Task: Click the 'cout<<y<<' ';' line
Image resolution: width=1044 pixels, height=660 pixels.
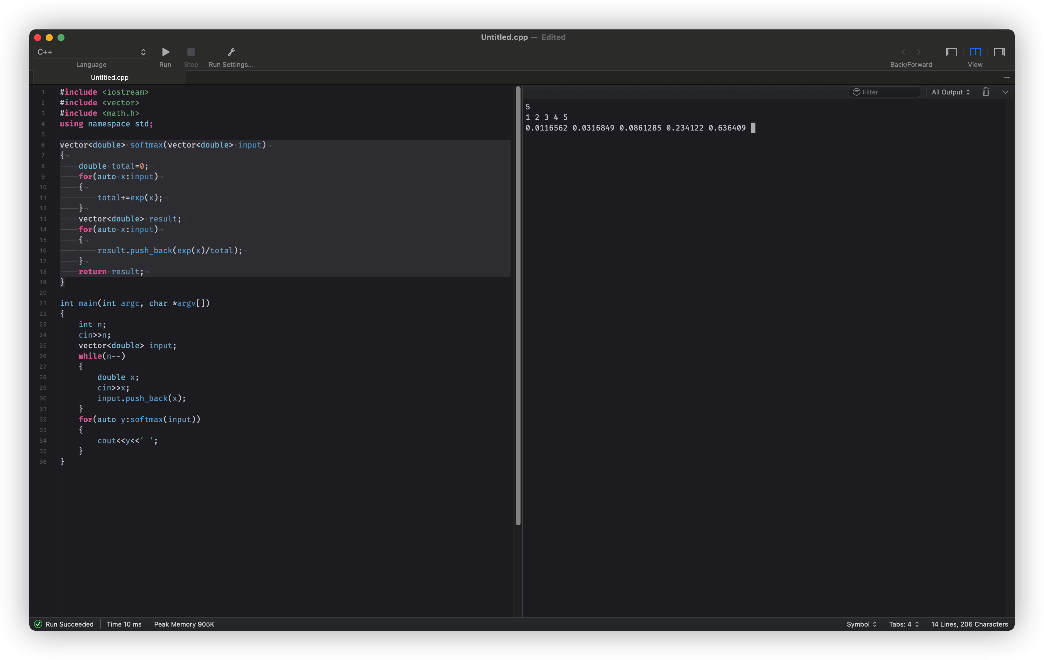Action: coord(128,441)
